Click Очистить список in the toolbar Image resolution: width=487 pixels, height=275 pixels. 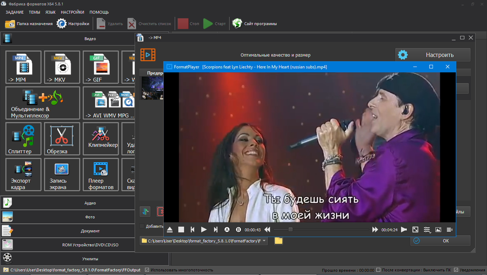149,24
